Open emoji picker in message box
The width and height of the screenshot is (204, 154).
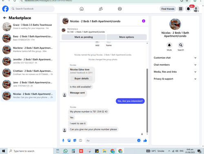(139, 141)
